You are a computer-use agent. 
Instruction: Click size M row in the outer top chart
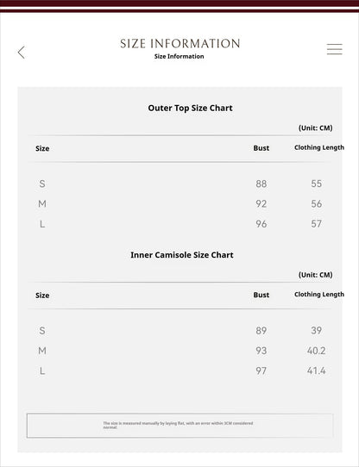180,204
